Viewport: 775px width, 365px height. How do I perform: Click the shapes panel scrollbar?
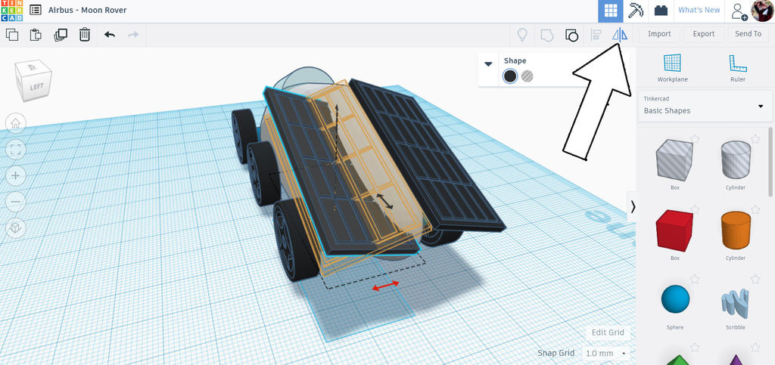(x=772, y=162)
